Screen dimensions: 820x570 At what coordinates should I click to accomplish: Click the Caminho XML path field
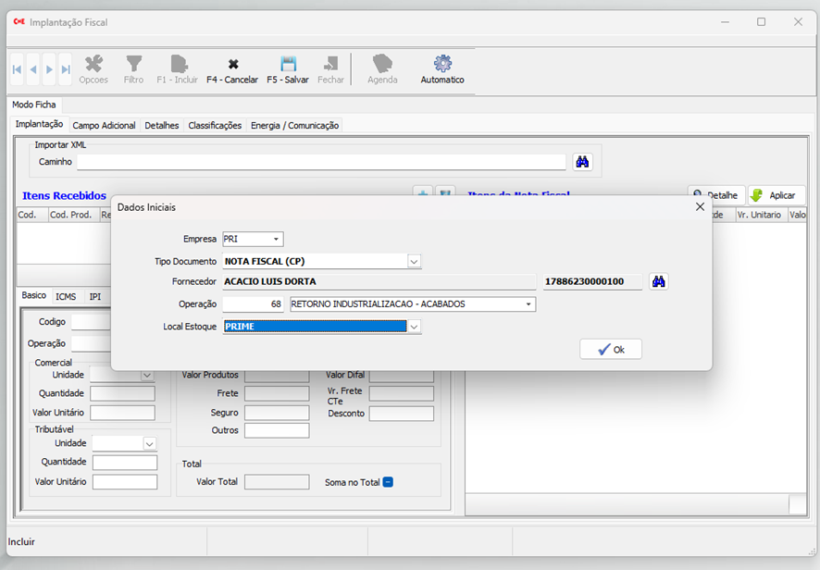(x=320, y=162)
